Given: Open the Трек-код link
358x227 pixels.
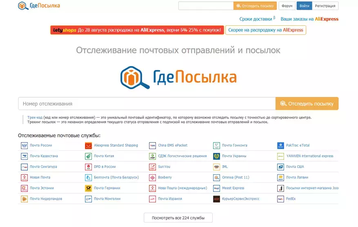Looking at the screenshot, I should pyautogui.click(x=35, y=118).
